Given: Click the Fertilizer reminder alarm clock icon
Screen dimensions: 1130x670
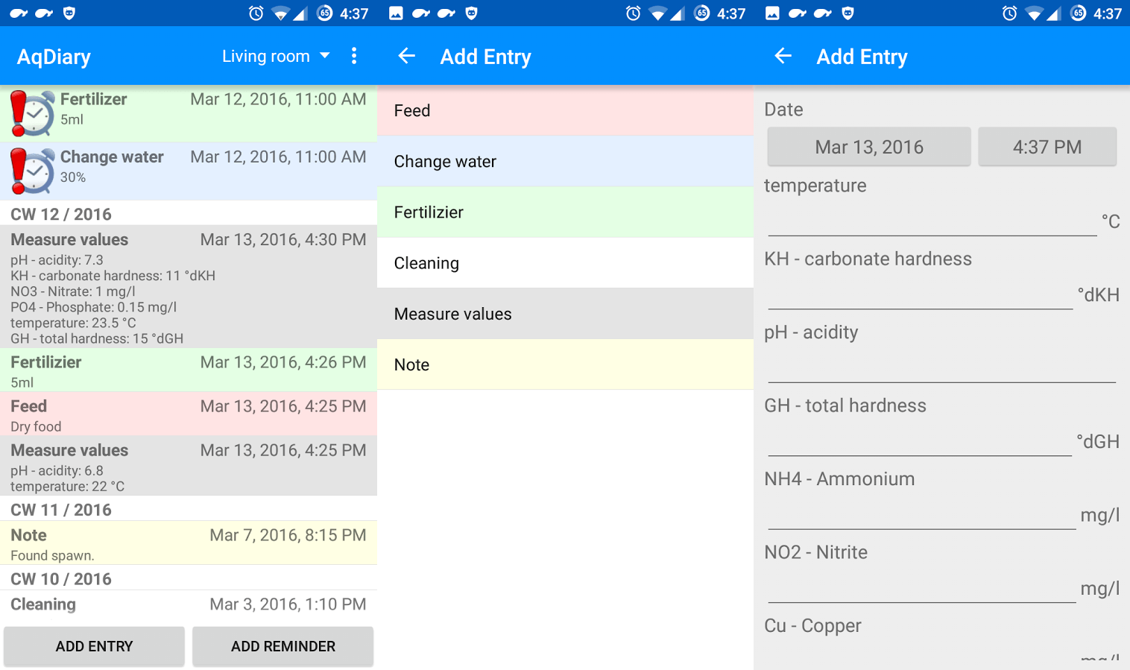Looking at the screenshot, I should [32, 113].
